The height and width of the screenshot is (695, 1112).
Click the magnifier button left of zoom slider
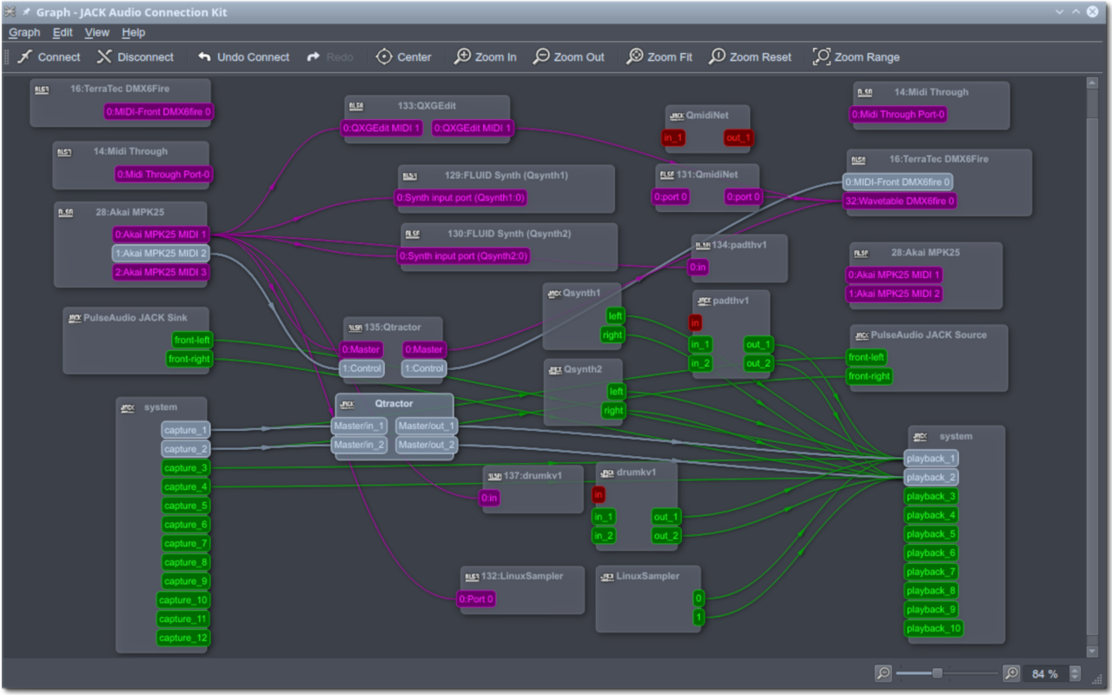(883, 673)
